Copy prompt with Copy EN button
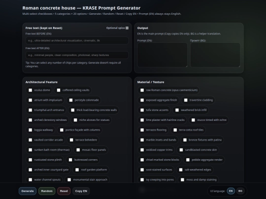Viewport: 266px width, 199px height. pos(81,191)
